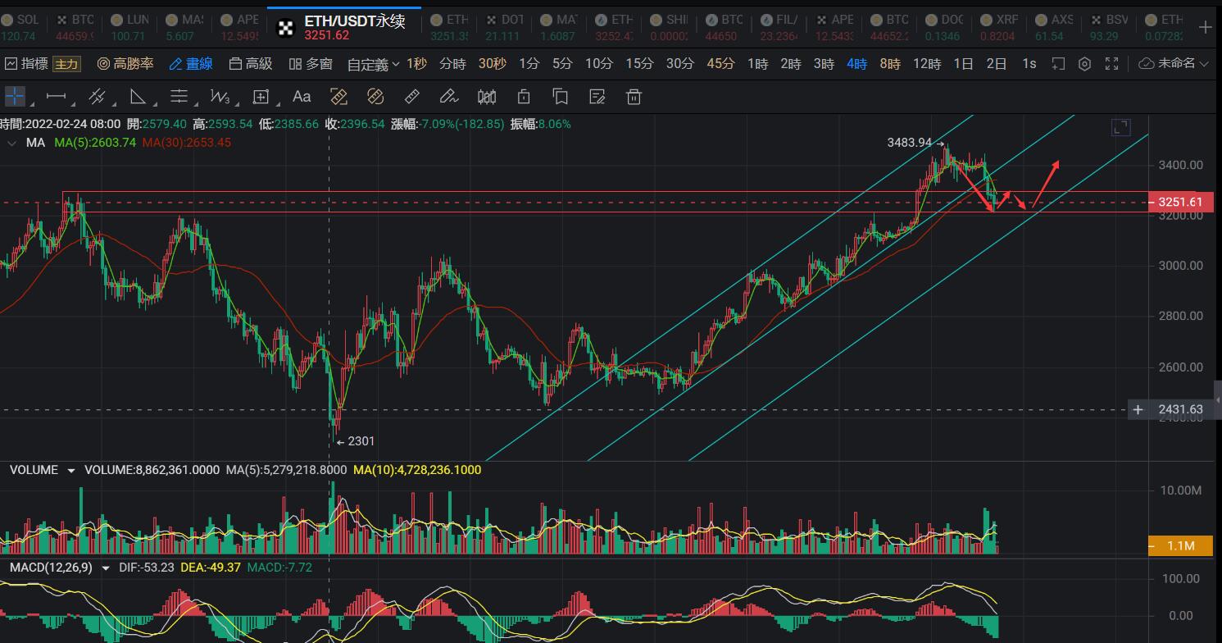This screenshot has width=1222, height=643.
Task: Click the orange dashed-frame ruler tool
Action: pos(338,97)
